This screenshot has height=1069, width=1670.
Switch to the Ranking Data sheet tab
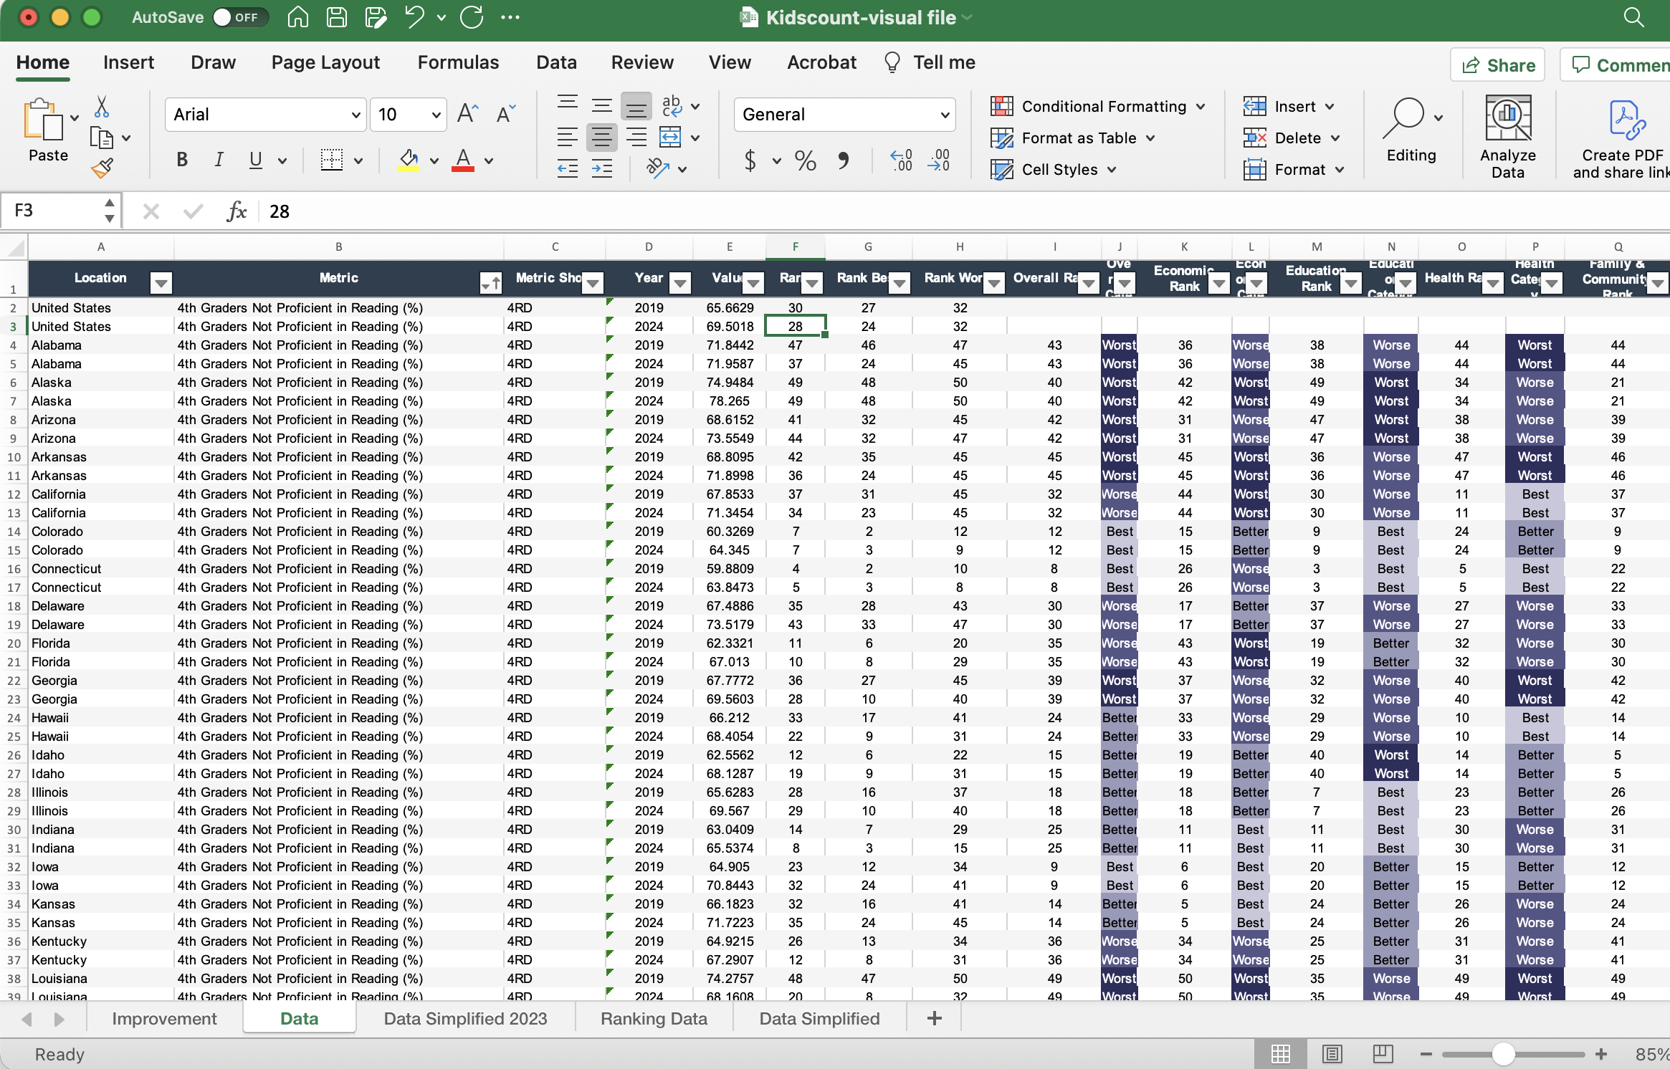point(653,1018)
